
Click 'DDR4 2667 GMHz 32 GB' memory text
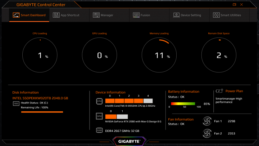(122, 131)
